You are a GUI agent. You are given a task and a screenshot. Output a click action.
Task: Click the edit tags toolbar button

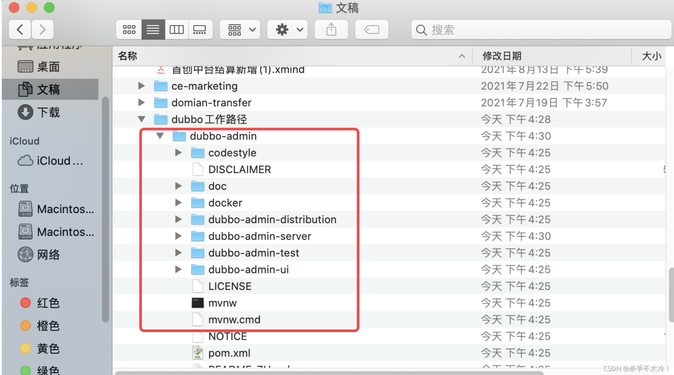pyautogui.click(x=372, y=30)
